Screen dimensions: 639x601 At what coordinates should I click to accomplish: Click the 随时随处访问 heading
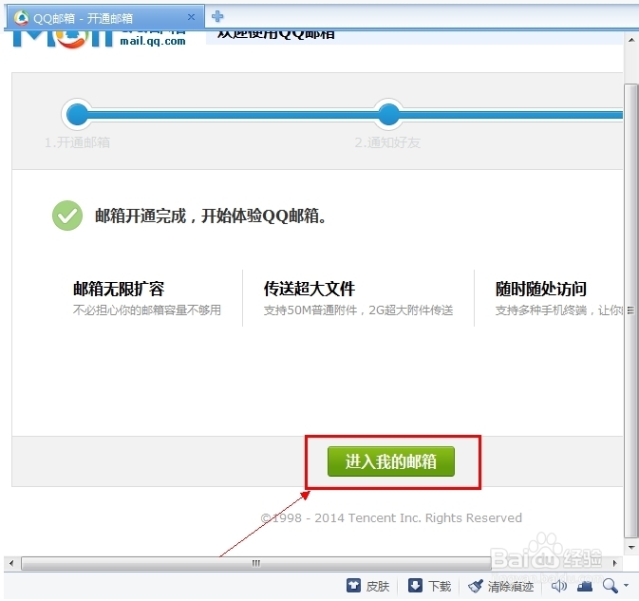point(541,289)
